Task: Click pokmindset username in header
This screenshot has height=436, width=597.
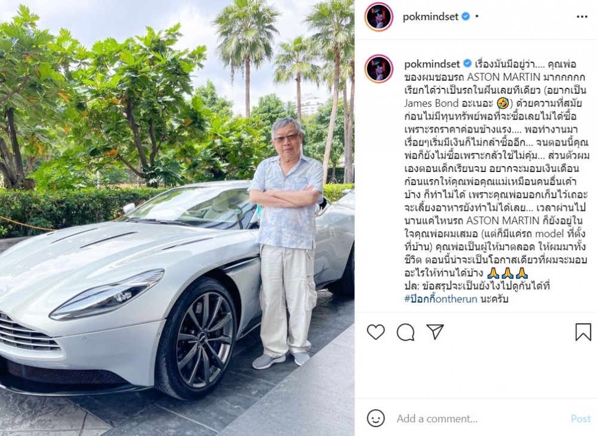Action: (x=430, y=17)
